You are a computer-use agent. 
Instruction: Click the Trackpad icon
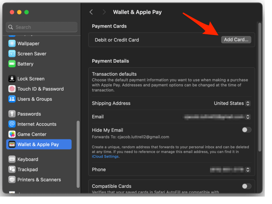pyautogui.click(x=12, y=169)
